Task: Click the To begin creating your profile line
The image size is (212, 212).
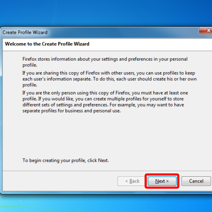Action: tap(66, 160)
